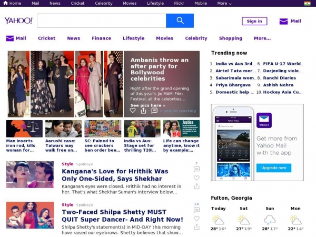Viewport: 316px width, 237px height.
Task: Open More... in category navigation
Action: [x=262, y=38]
